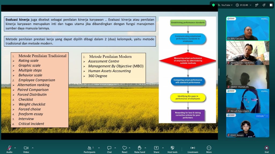
Task: Expand the Audio settings caret
Action: click(x=15, y=148)
